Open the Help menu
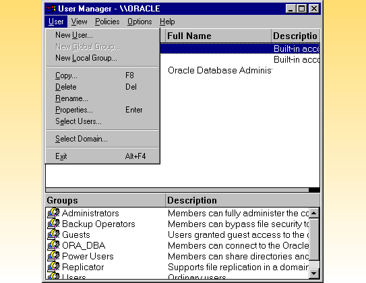Viewport: 366px width, 283px height. [167, 22]
